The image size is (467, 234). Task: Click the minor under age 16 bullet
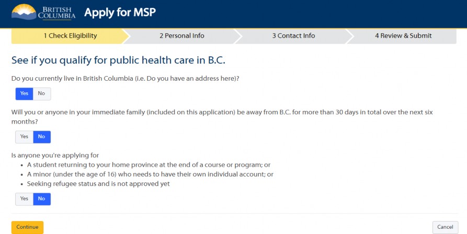pyautogui.click(x=150, y=174)
